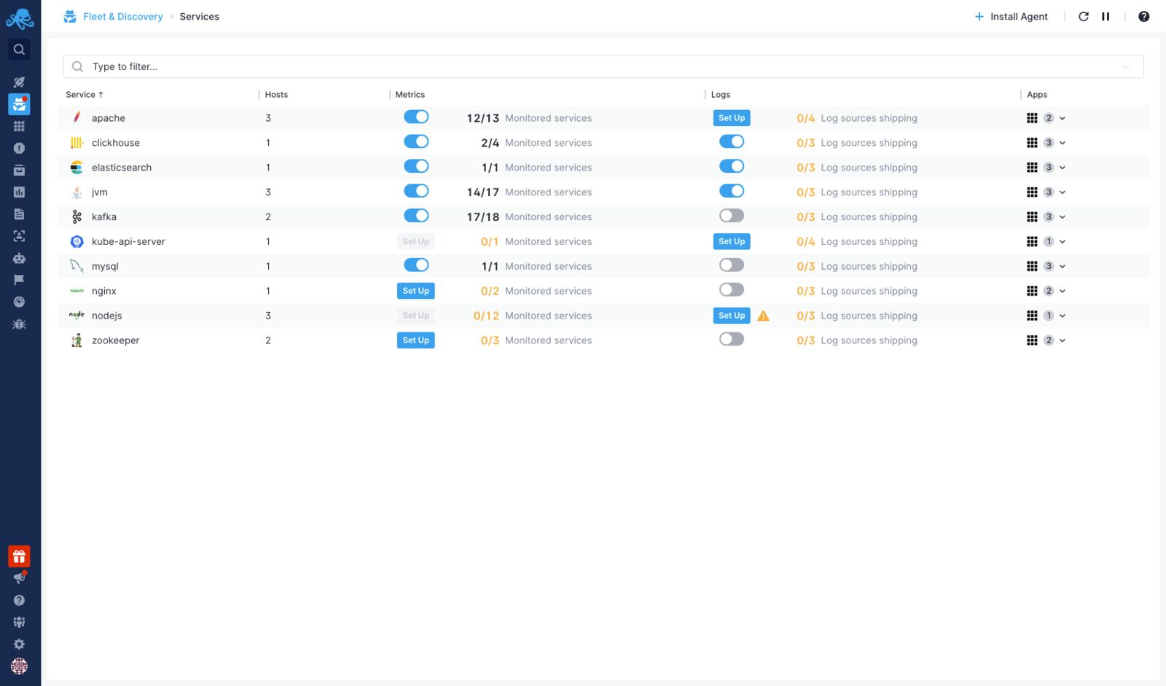
Task: Expand apps dropdown chevron for apache
Action: click(1063, 118)
